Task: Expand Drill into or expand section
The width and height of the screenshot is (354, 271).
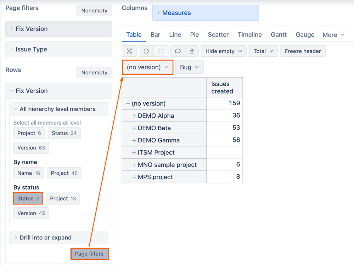Action: point(59,238)
